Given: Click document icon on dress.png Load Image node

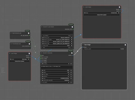Looking at the screenshot, I should click(x=29, y=53).
